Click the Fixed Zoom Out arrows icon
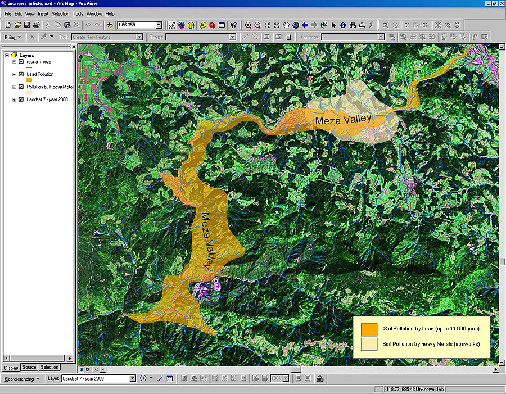 [x=277, y=25]
